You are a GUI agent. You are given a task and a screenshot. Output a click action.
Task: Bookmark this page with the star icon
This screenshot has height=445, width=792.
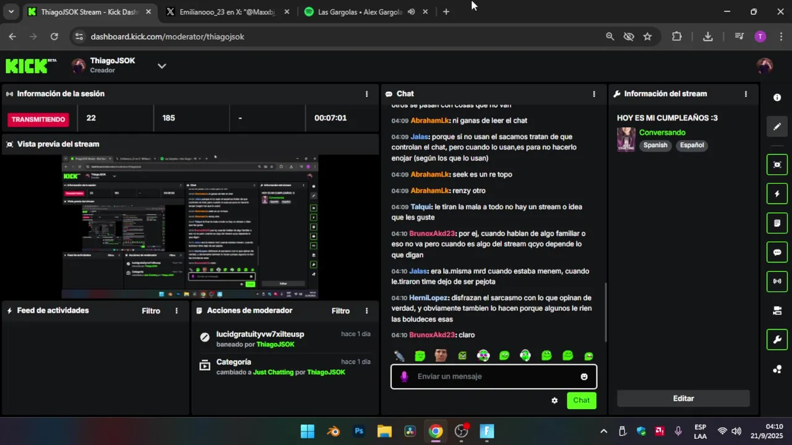tap(647, 36)
